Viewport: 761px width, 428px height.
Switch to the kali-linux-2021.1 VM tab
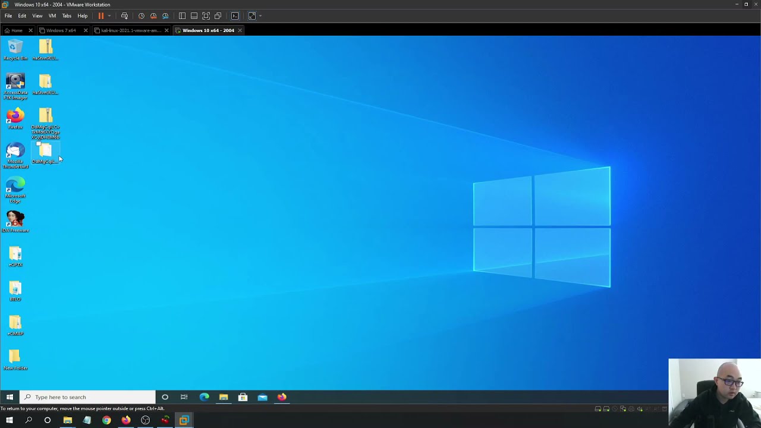tap(131, 30)
